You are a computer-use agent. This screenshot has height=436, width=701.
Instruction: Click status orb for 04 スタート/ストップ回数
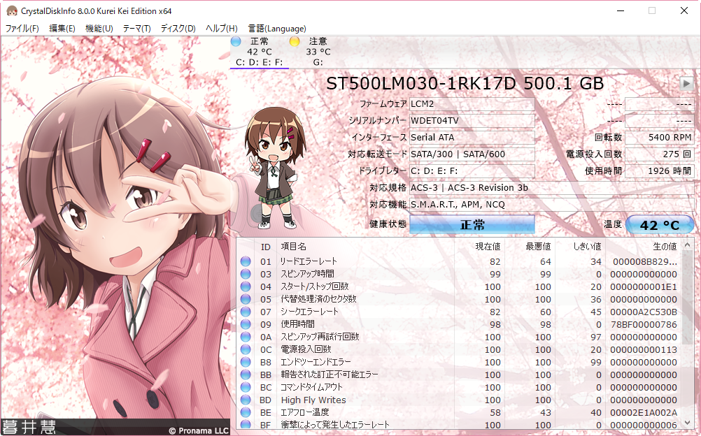(246, 286)
